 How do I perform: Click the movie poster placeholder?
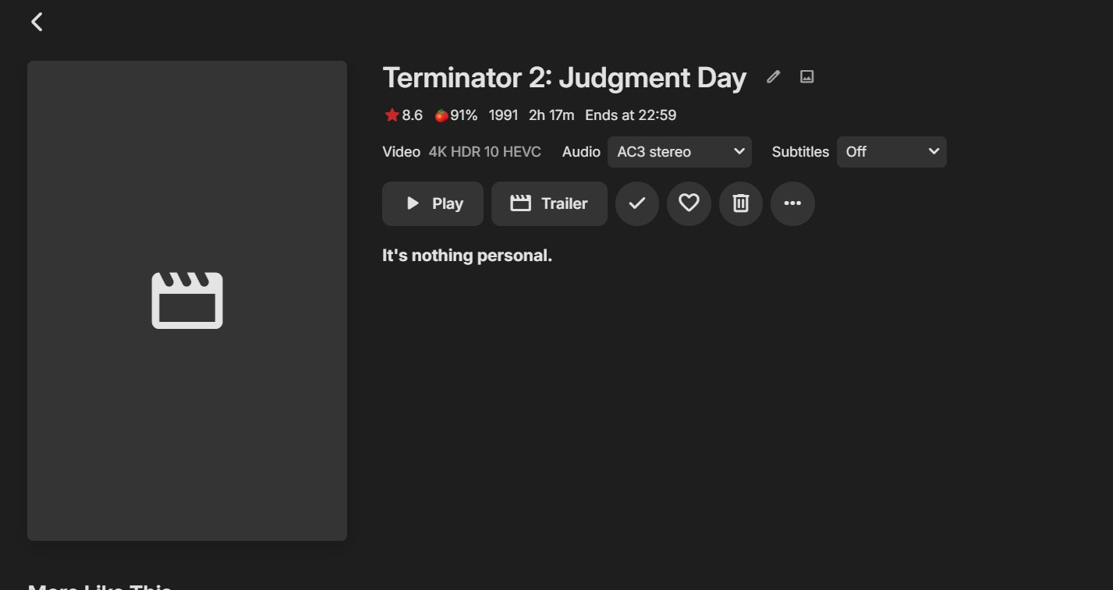click(x=187, y=301)
